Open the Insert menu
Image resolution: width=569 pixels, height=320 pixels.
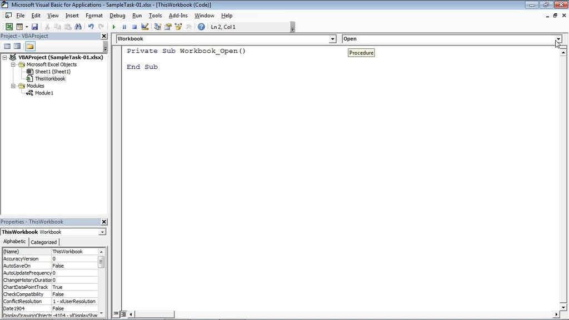72,16
